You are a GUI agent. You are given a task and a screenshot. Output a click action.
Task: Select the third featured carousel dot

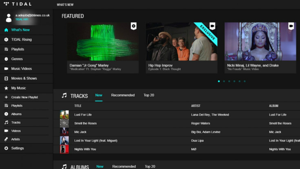point(229,81)
